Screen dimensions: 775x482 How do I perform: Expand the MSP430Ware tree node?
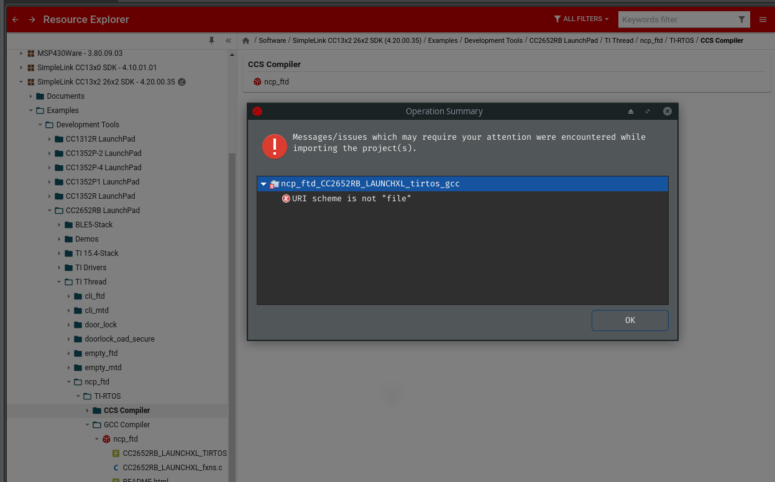coord(21,53)
